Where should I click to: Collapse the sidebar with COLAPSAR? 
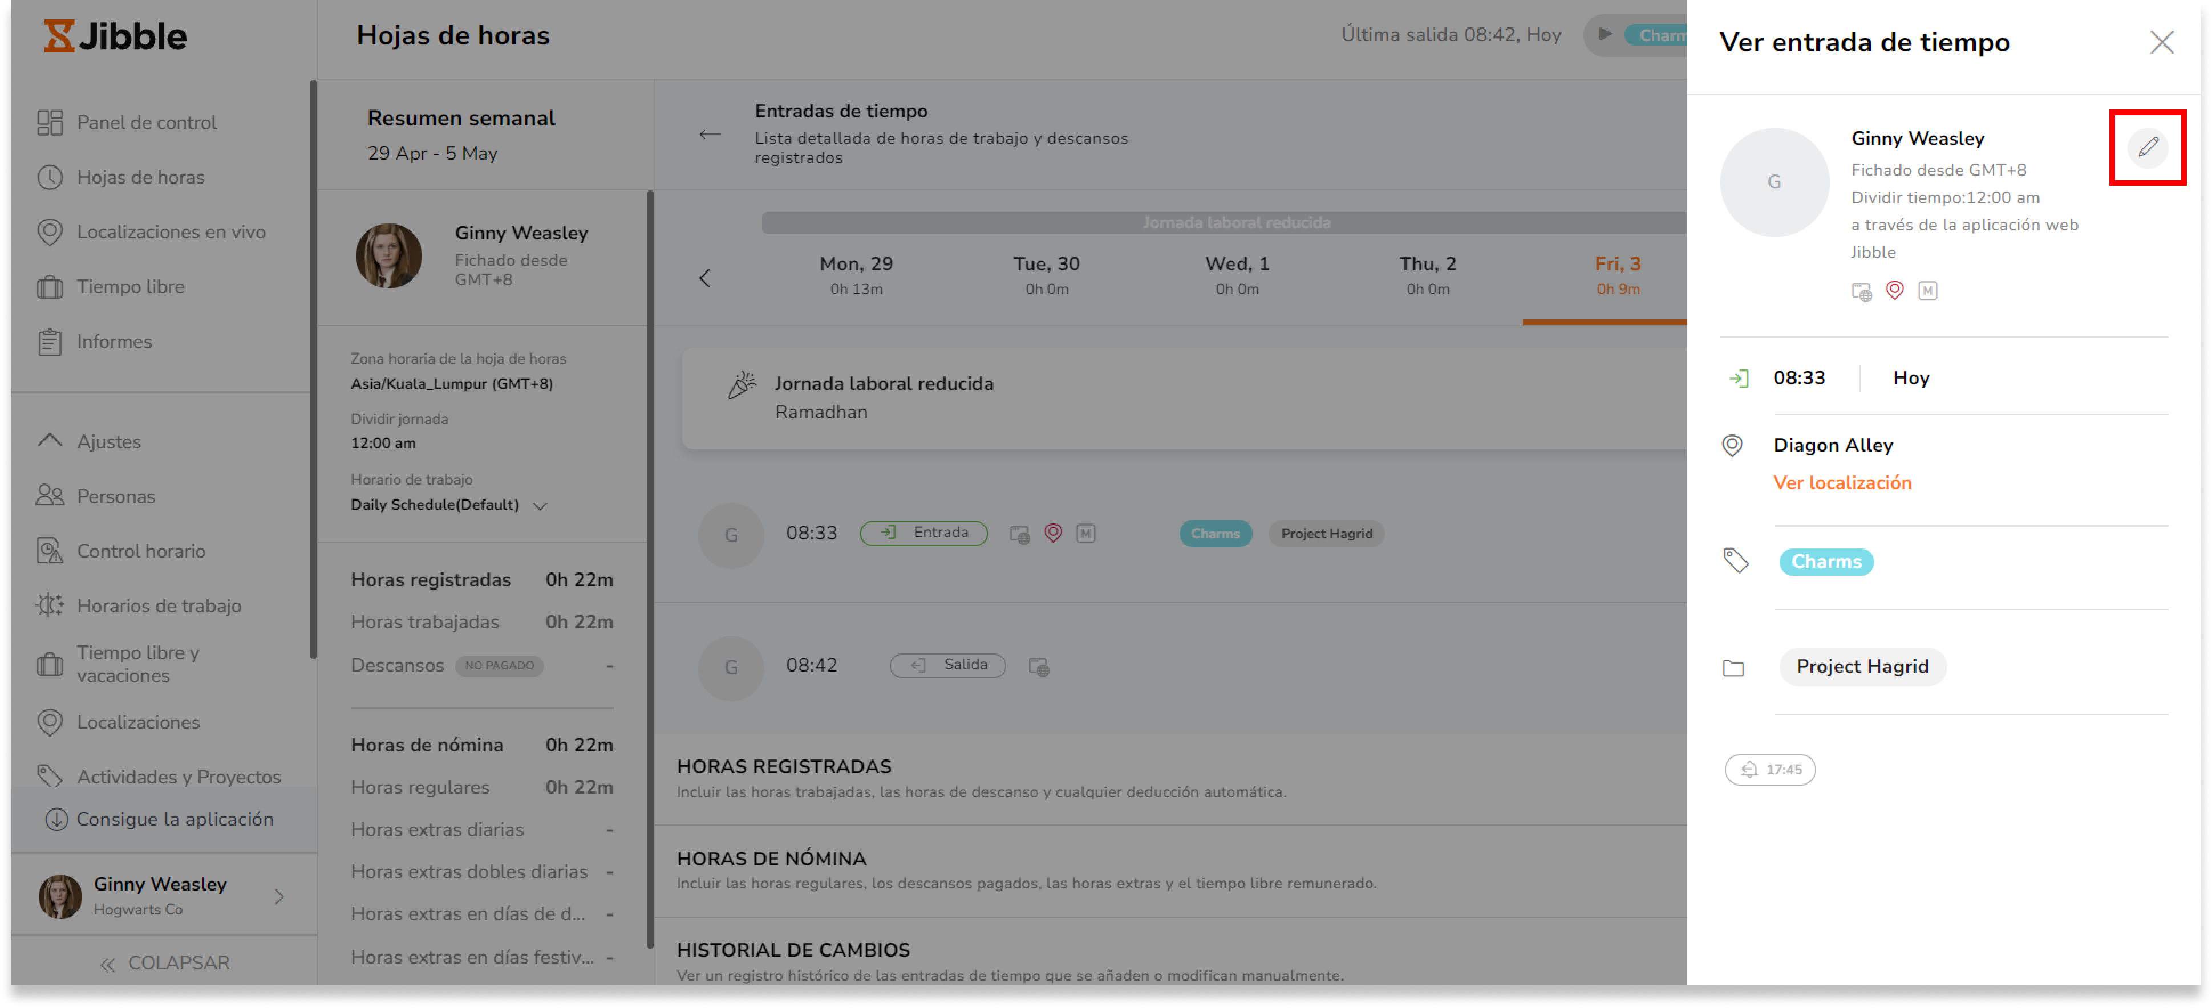pos(165,964)
